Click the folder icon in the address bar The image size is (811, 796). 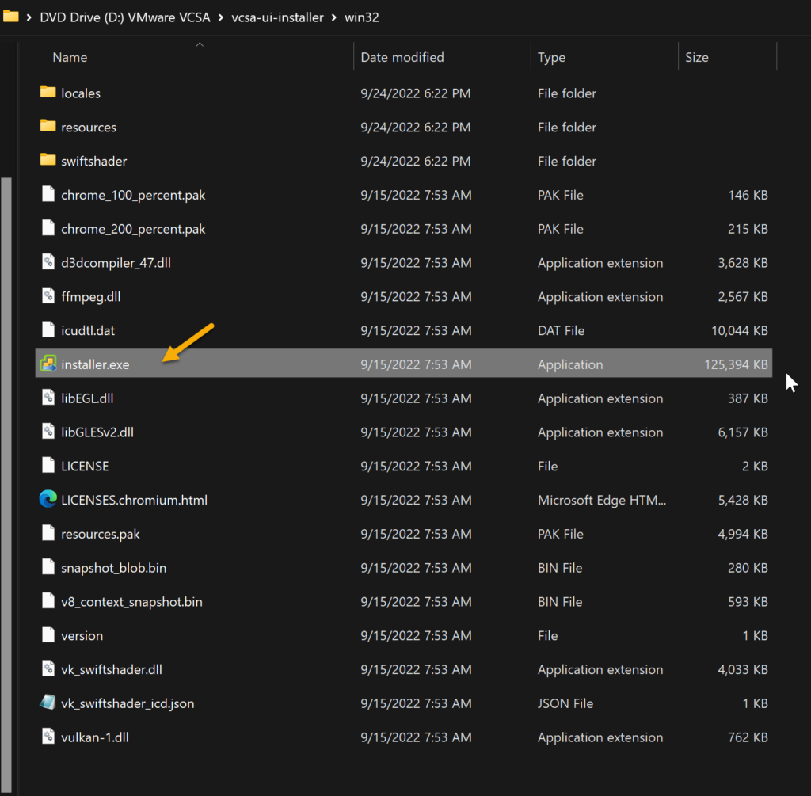pos(10,17)
